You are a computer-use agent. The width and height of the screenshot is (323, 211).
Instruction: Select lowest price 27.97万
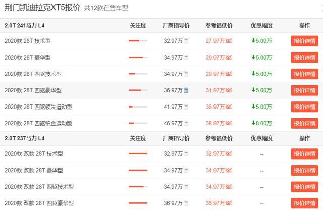215,41
